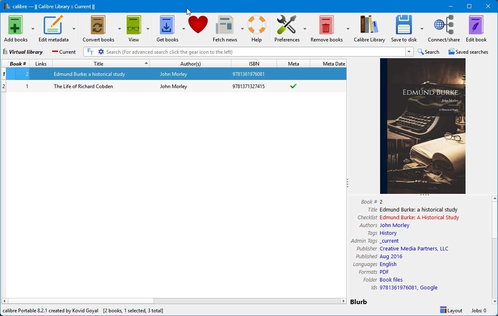Click the Search button
The width and height of the screenshot is (498, 316).
(428, 52)
